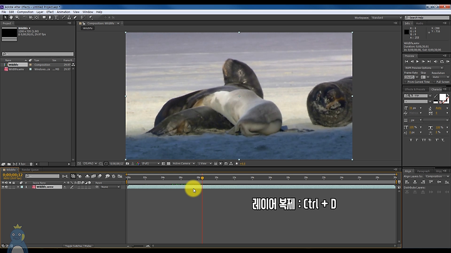451x253 pixels.
Task: Select the Selection arrow tool
Action: pyautogui.click(x=5, y=18)
